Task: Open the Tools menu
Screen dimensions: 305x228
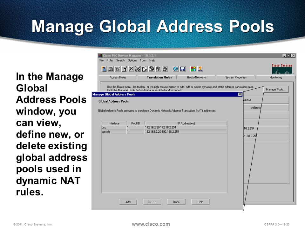Action: (143, 60)
